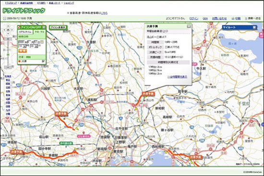Expand the マイルート panel
This screenshot has height=176, width=264.
coord(254,27)
